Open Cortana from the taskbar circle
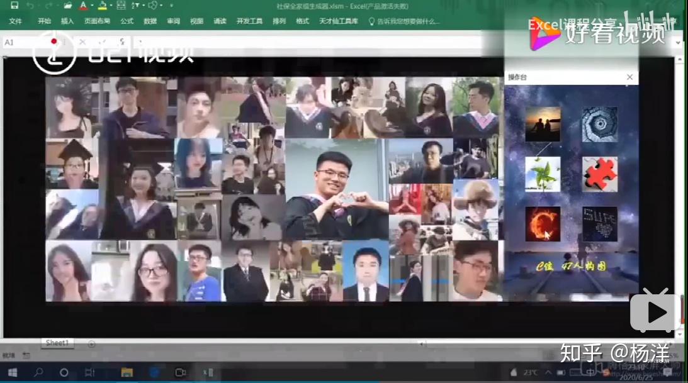 click(64, 372)
